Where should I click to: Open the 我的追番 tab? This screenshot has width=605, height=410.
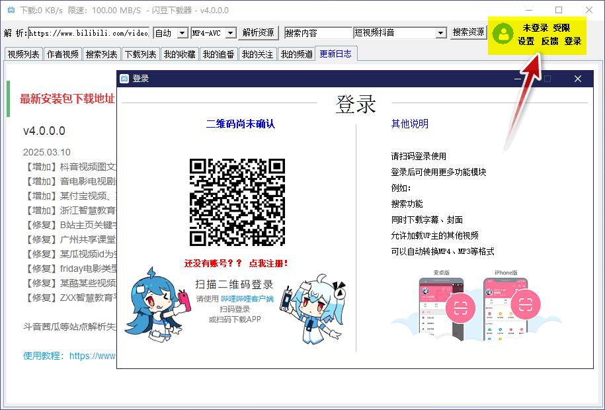[x=218, y=54]
